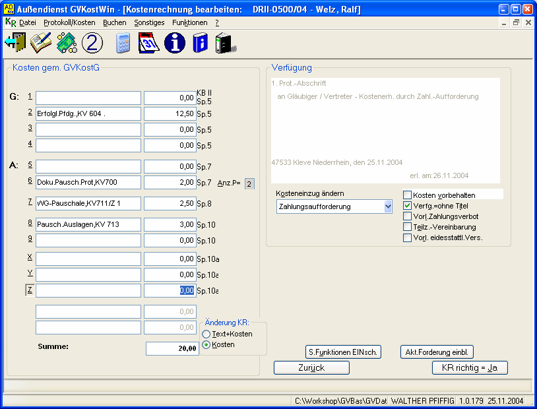Select the Text+Kosten radio option
This screenshot has height=409, width=537.
[206, 334]
